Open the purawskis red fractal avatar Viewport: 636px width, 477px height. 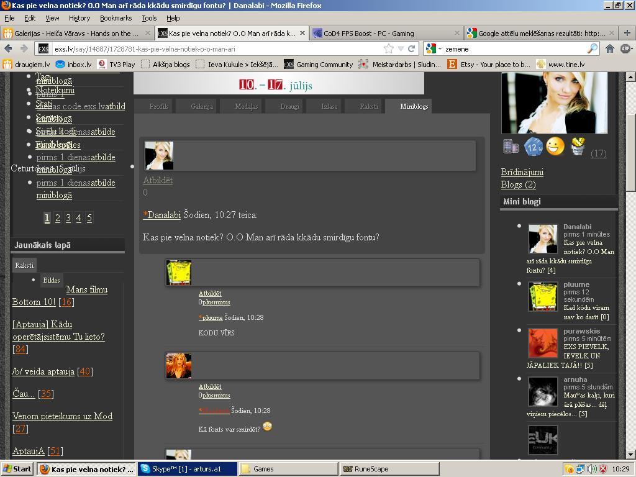pos(543,343)
